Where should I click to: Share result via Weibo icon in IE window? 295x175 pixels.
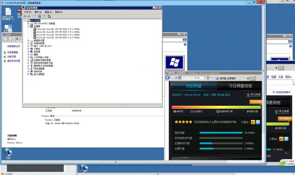pyautogui.click(x=253, y=122)
